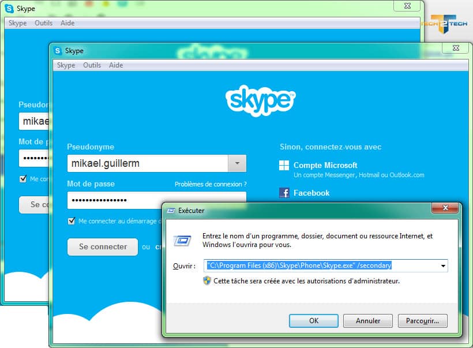Screen dimensions: 473x348
Task: Click the Run program icon in Exécuter dialog
Action: click(182, 240)
